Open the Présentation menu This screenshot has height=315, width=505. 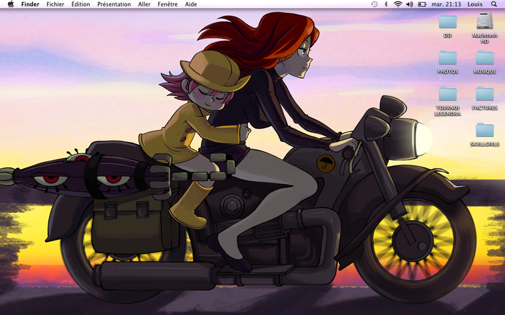[114, 4]
